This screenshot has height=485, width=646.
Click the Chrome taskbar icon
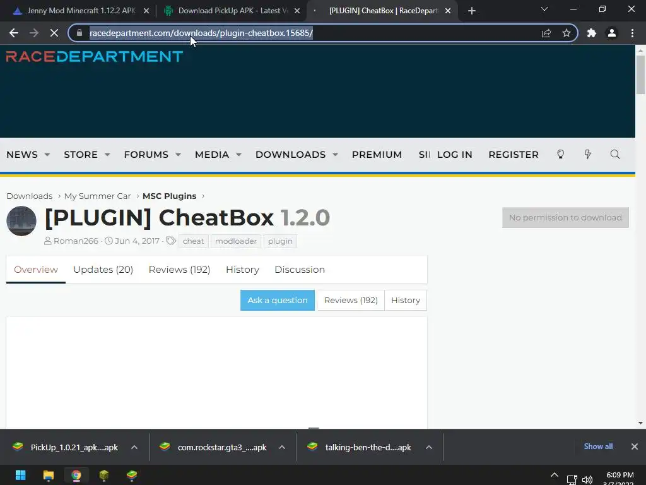click(76, 475)
